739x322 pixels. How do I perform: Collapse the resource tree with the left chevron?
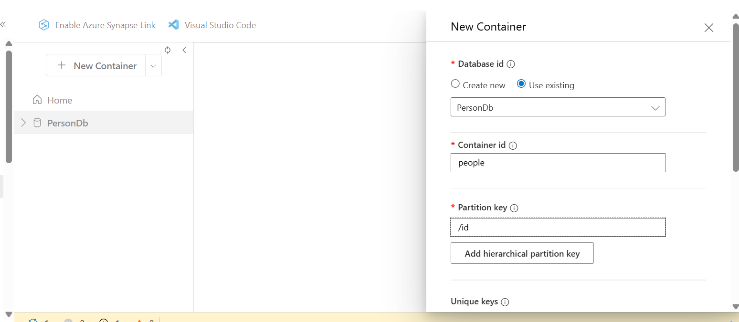pos(184,50)
